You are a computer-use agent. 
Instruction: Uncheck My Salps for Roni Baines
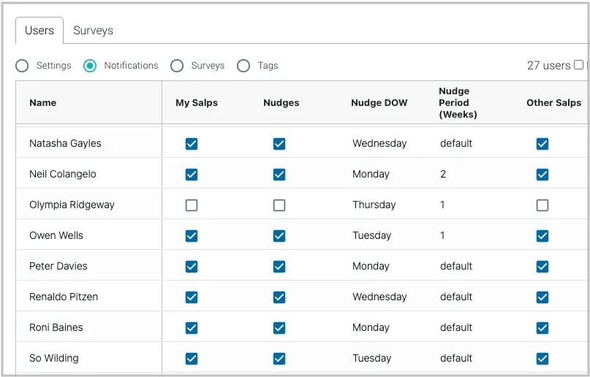pos(192,328)
